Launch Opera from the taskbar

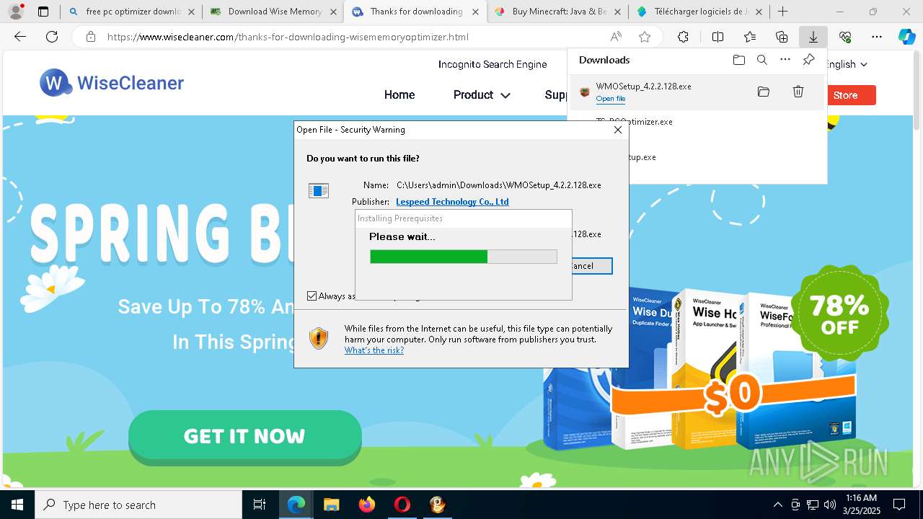pos(402,505)
